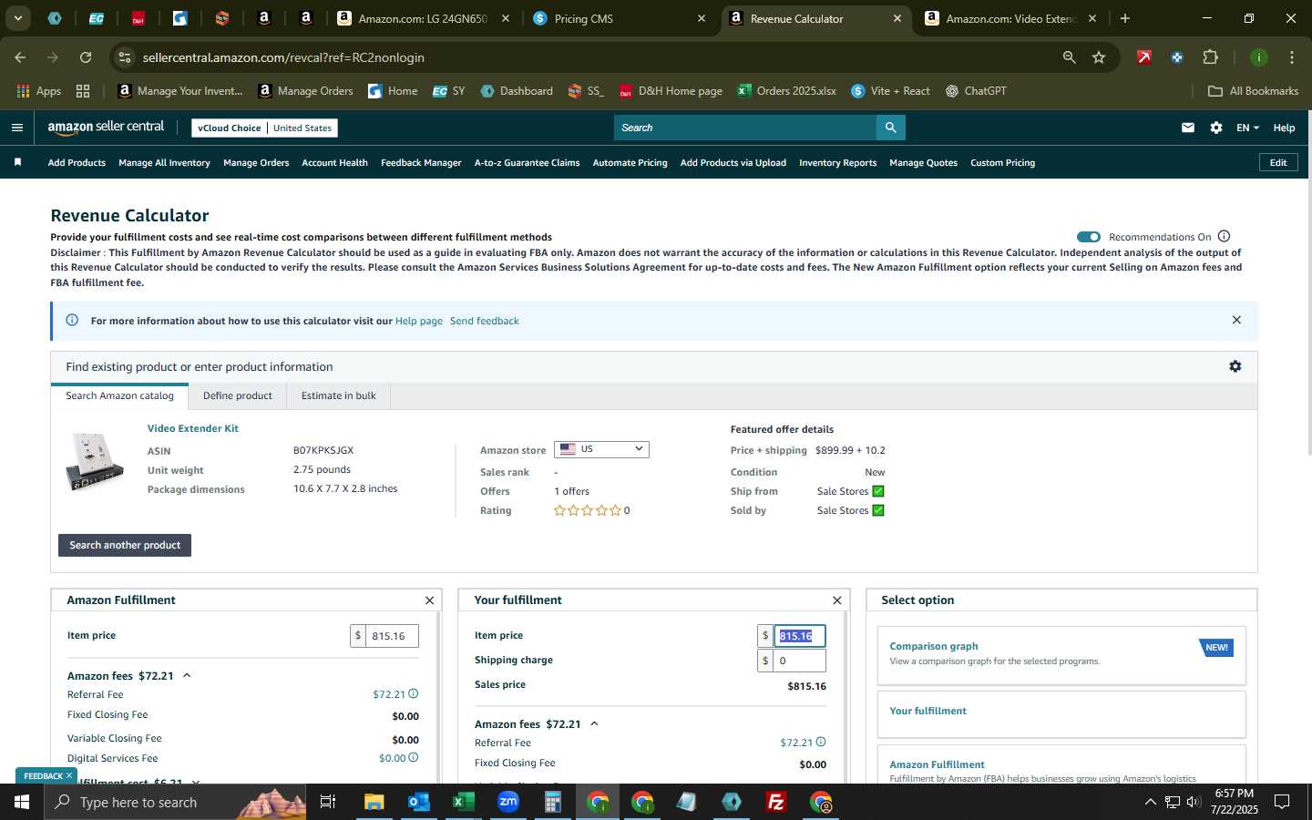The height and width of the screenshot is (820, 1312).
Task: Open File Explorer from the taskbar
Action: pyautogui.click(x=374, y=802)
